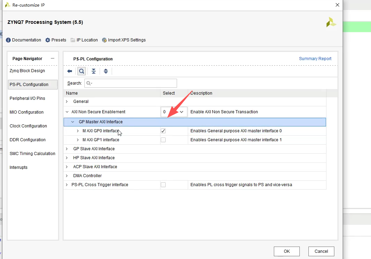This screenshot has height=259, width=371.
Task: Select 'Enables General purpose AXI master interface 1' text
Action: point(236,140)
